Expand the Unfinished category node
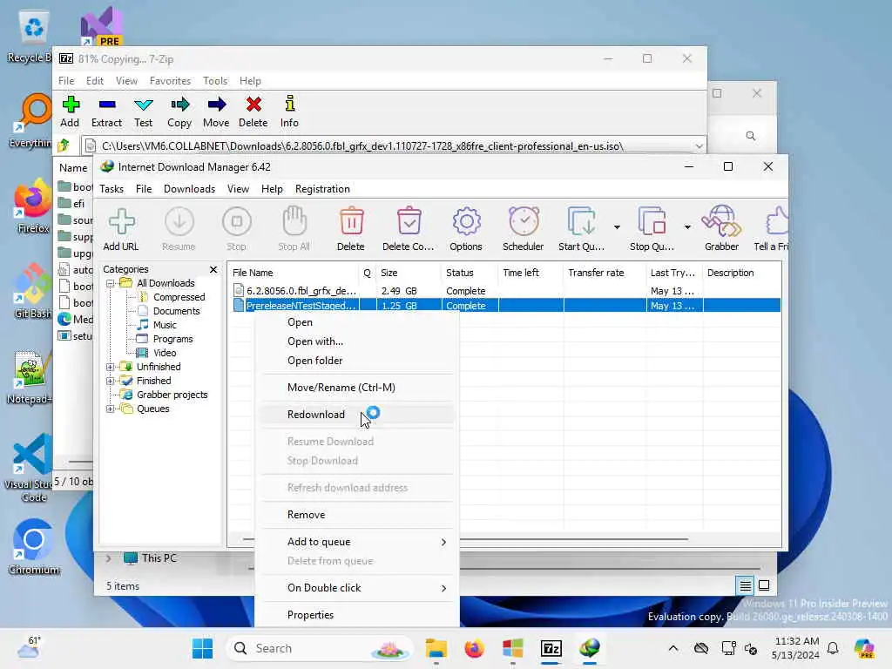Image resolution: width=892 pixels, height=669 pixels. coord(111,367)
